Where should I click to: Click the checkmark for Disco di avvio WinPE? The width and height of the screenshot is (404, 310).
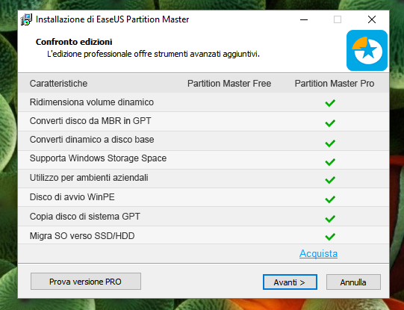tap(330, 199)
